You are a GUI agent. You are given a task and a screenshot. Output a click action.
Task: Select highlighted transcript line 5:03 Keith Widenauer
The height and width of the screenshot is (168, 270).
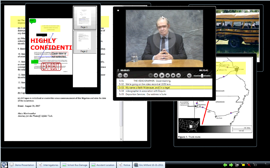[164, 87]
